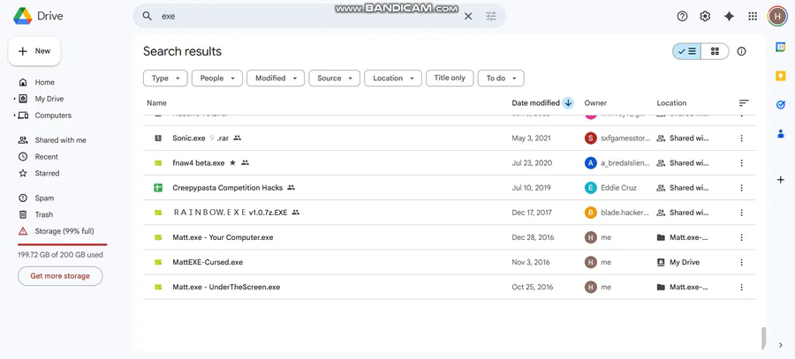
Task: Click the Google Drive logo
Action: (x=23, y=16)
